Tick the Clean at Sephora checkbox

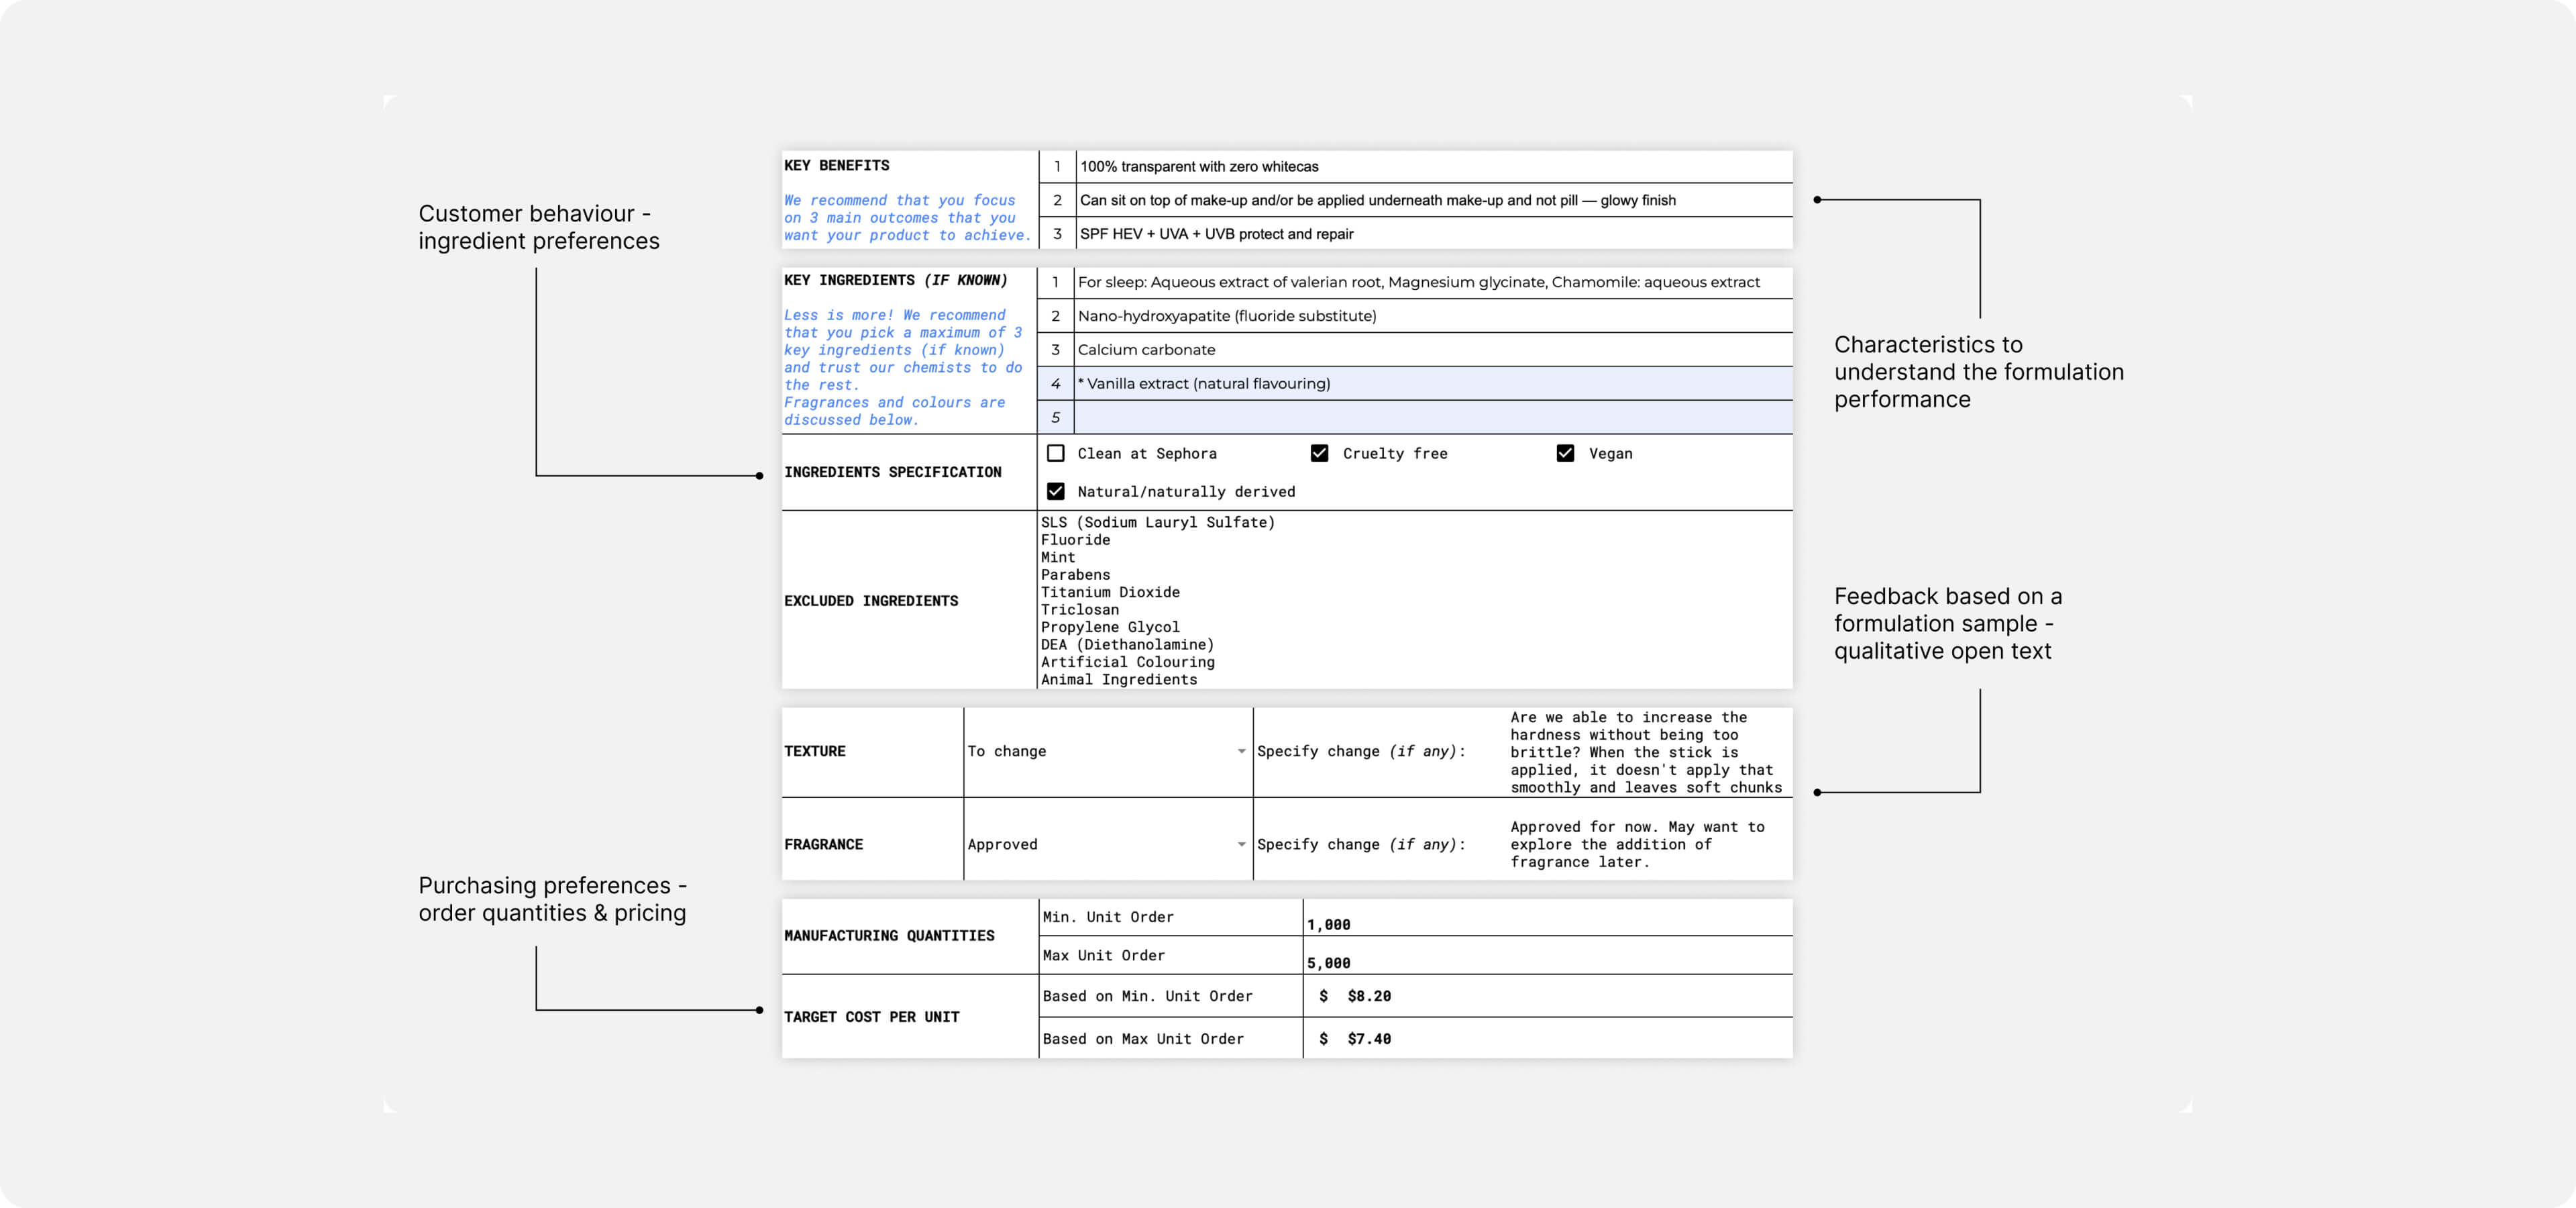(1055, 453)
